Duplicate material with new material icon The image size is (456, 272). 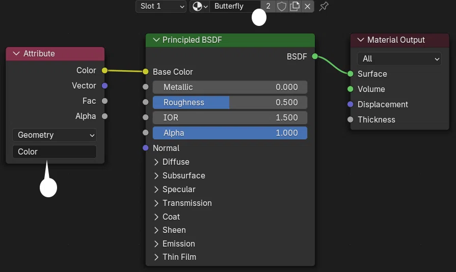pyautogui.click(x=294, y=6)
